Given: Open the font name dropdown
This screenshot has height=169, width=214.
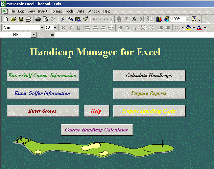Looking at the screenshot, I should point(42,28).
